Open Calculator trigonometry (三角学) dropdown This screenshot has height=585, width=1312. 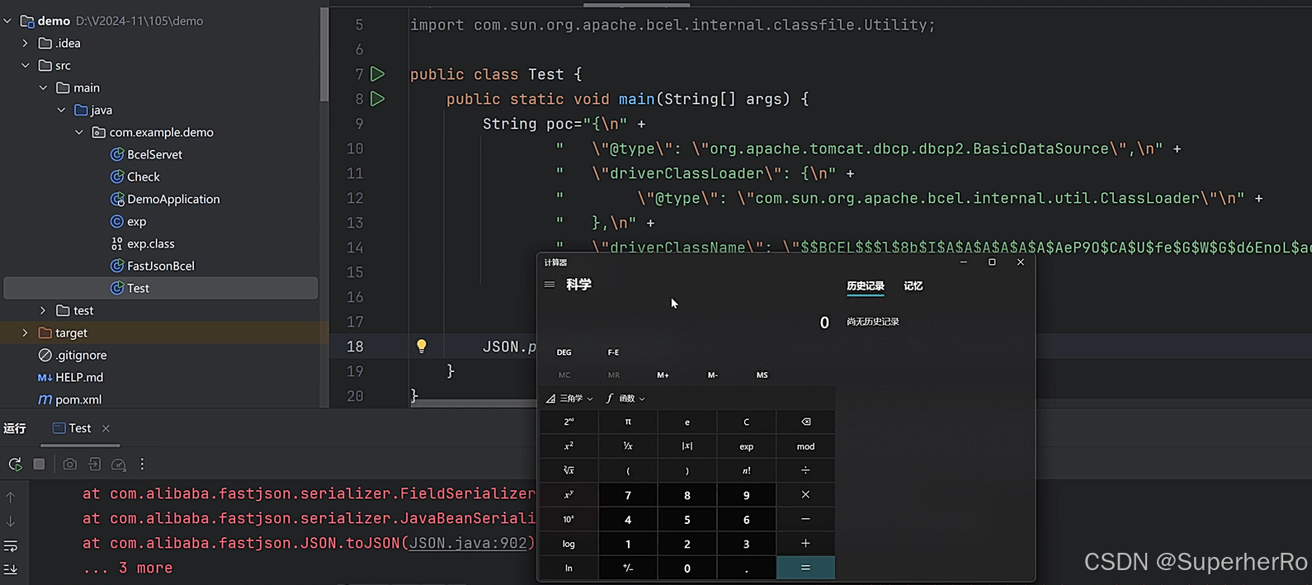(569, 399)
